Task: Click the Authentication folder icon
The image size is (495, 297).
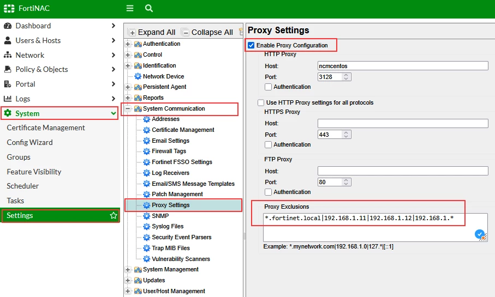Action: 138,44
